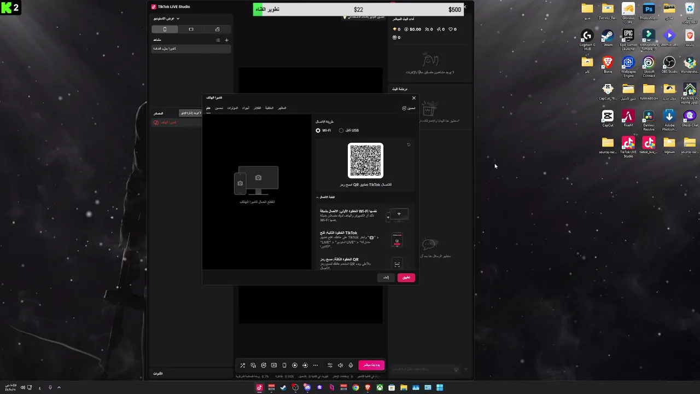Collapse the how-to-connect section

(x=326, y=197)
